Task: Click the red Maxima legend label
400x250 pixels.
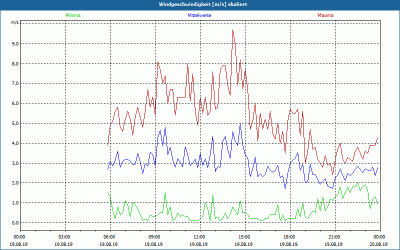Action: [325, 15]
